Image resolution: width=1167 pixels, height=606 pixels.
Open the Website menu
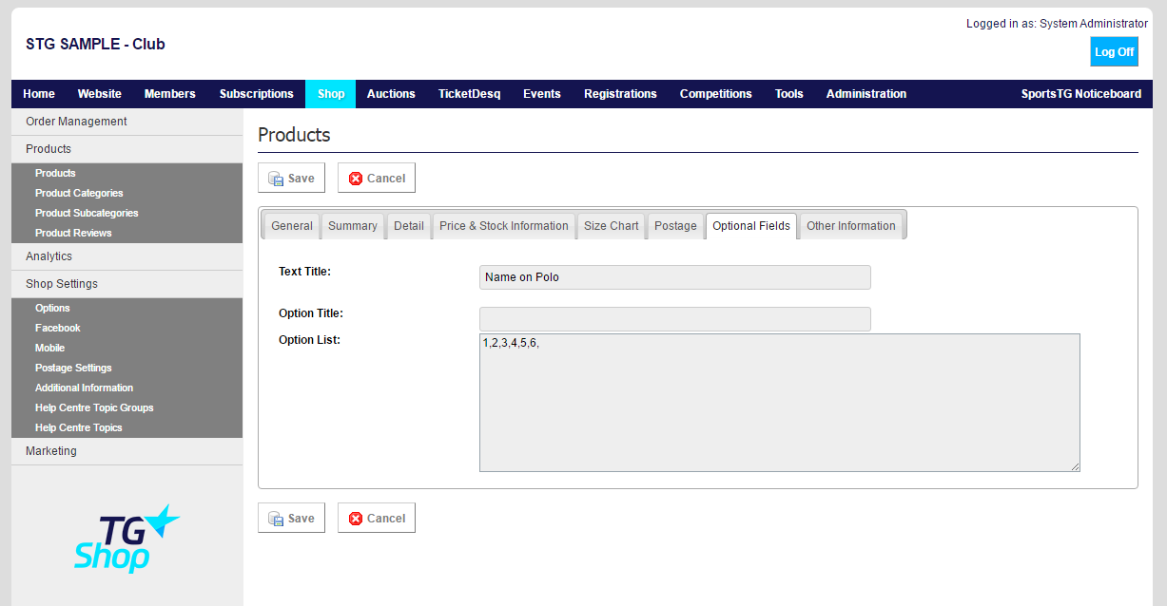tap(100, 94)
